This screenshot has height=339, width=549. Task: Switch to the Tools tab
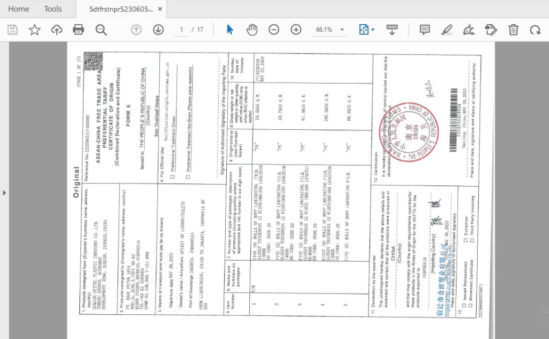pos(53,9)
